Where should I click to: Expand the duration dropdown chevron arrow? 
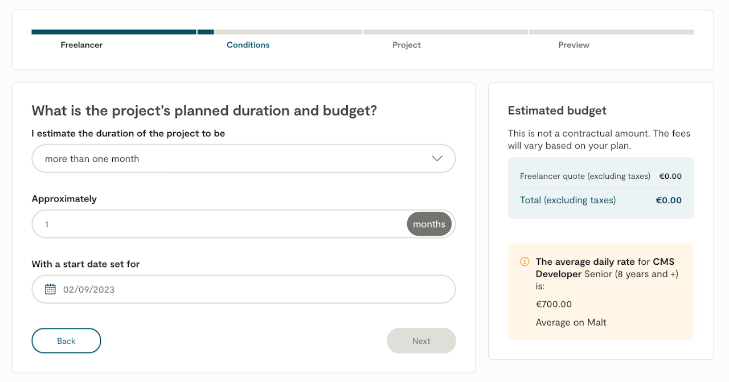pyautogui.click(x=437, y=158)
